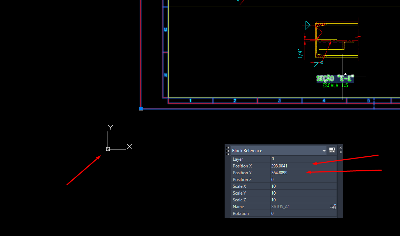
Task: Click the title block column number 3
Action: pyautogui.click(x=279, y=101)
